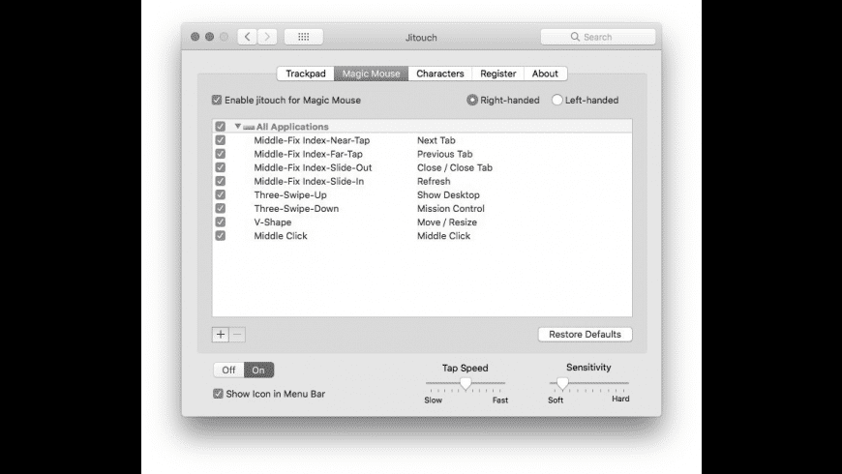This screenshot has width=842, height=474.
Task: Click the magnifier icon in Search
Action: (x=575, y=37)
